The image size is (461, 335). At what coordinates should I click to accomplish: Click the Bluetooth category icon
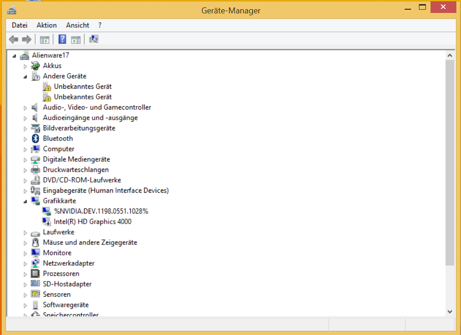(36, 139)
